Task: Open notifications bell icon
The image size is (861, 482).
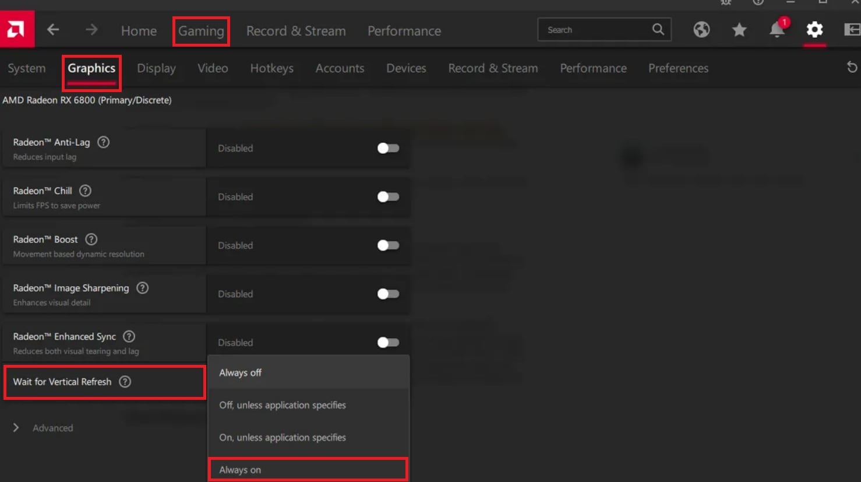Action: click(x=777, y=29)
